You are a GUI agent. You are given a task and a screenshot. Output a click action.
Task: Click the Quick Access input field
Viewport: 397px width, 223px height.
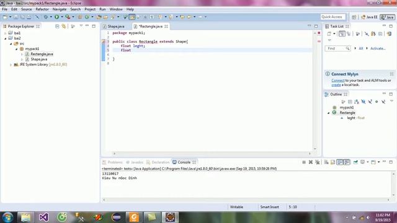tap(332, 17)
